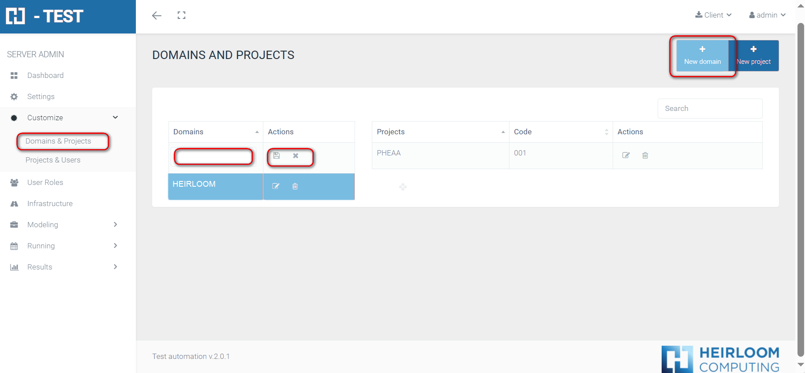Image resolution: width=805 pixels, height=373 pixels.
Task: Open the admin user menu
Action: pyautogui.click(x=767, y=15)
